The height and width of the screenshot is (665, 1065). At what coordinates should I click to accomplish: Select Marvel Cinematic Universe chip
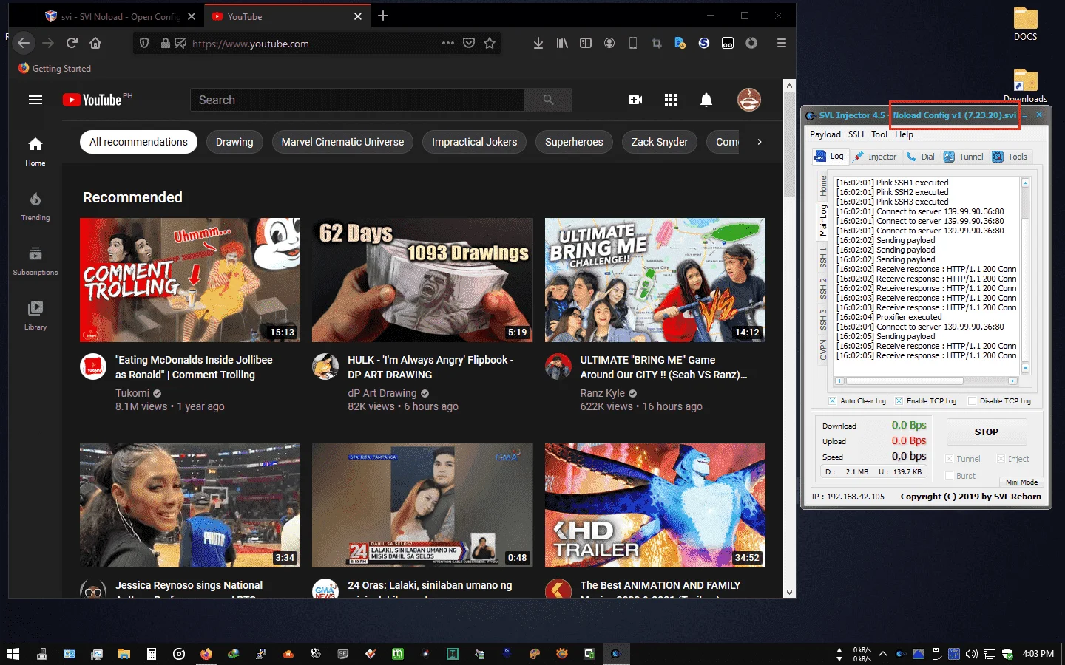coord(342,142)
